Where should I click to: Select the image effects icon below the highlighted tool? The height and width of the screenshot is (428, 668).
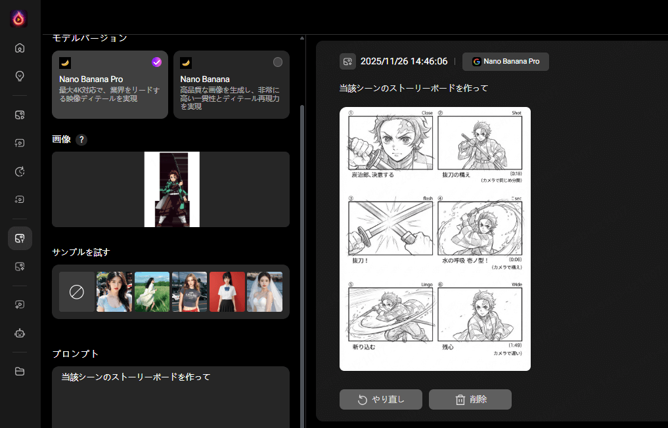[20, 267]
